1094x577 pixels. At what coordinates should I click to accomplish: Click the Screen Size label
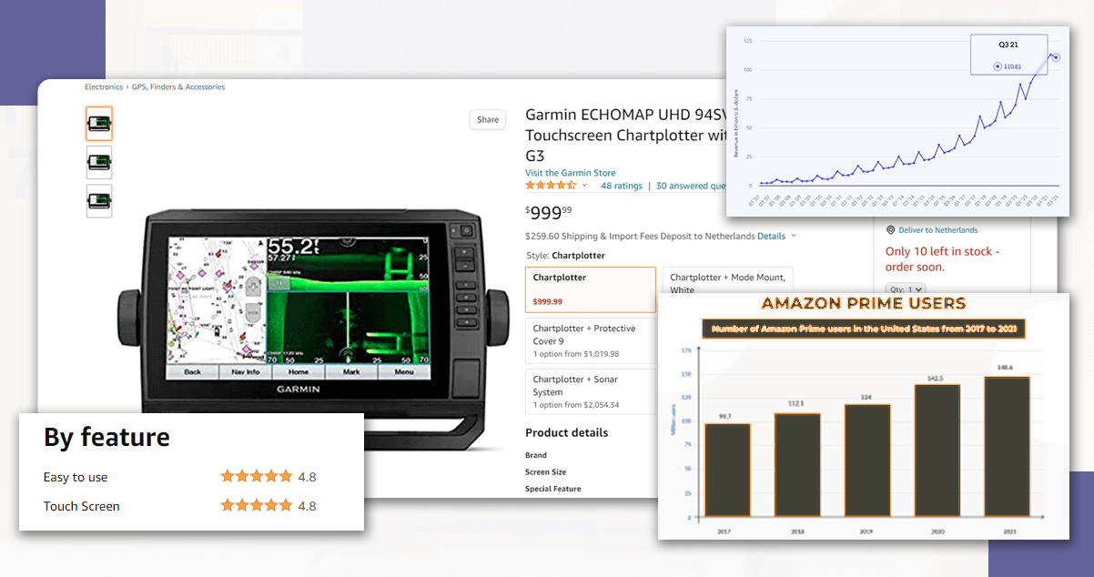click(545, 472)
